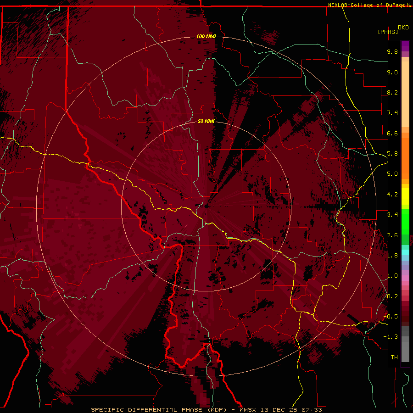Screen dimensions: 413x413
Task: Pick the yellow segment of the color bar
Action: tap(405, 196)
